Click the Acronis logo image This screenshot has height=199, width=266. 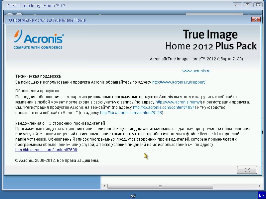pos(39,39)
